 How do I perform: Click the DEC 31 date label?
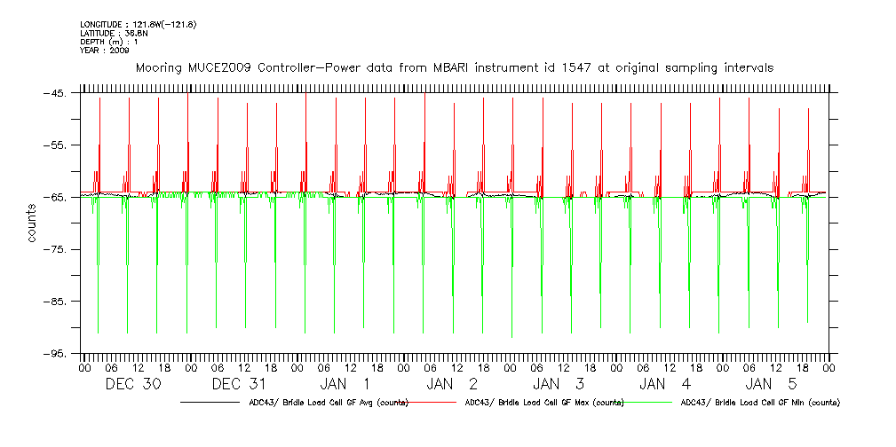tap(240, 384)
